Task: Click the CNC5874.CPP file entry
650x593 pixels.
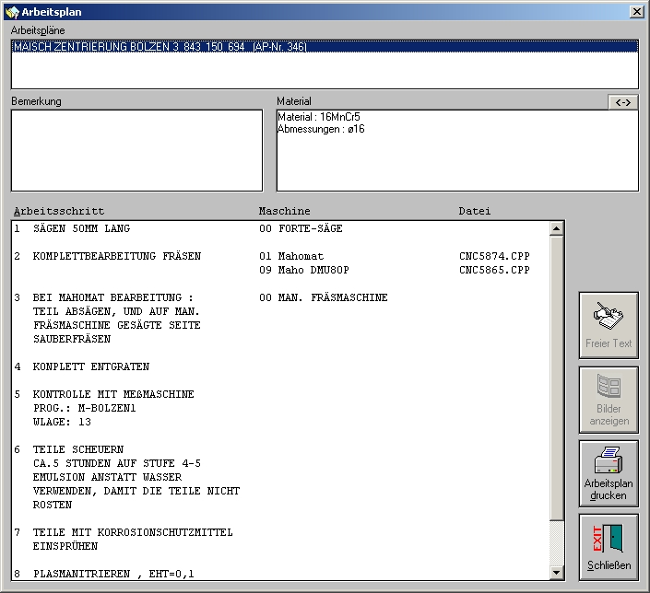Action: coord(494,256)
